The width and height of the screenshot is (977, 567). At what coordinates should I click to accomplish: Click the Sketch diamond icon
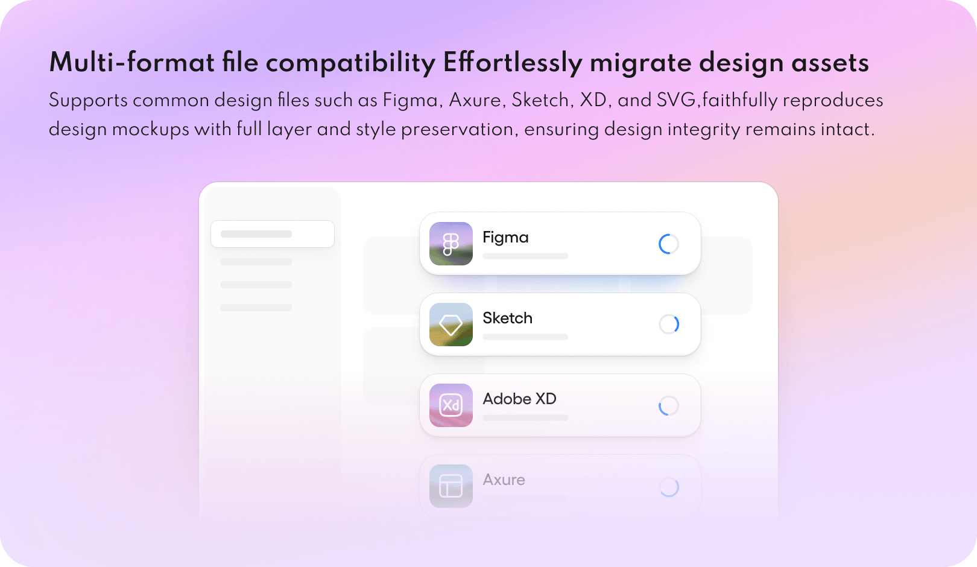coord(451,325)
